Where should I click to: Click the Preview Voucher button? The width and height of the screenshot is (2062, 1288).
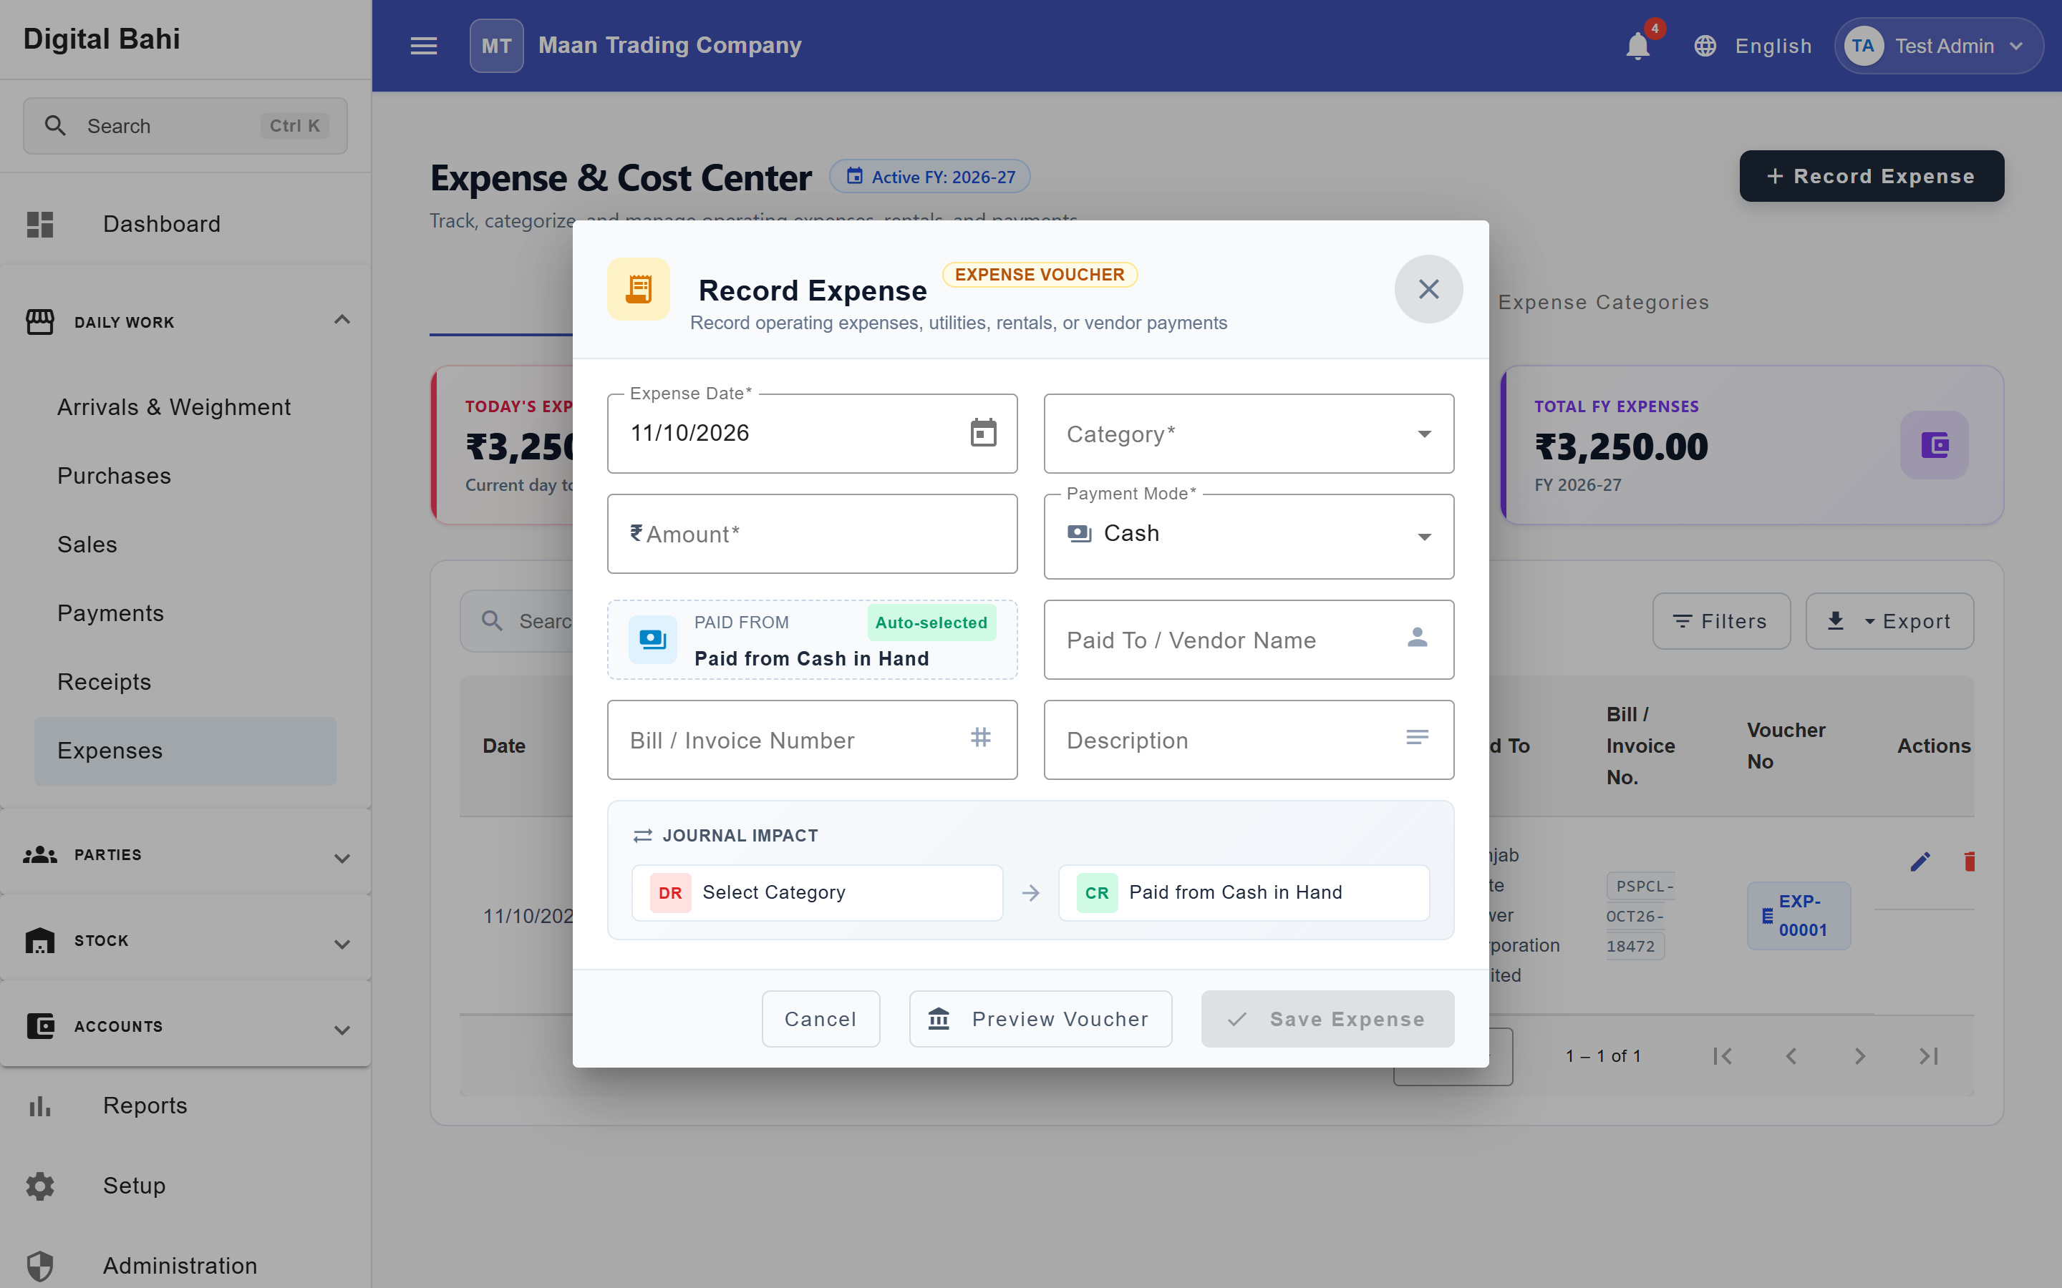(1040, 1019)
